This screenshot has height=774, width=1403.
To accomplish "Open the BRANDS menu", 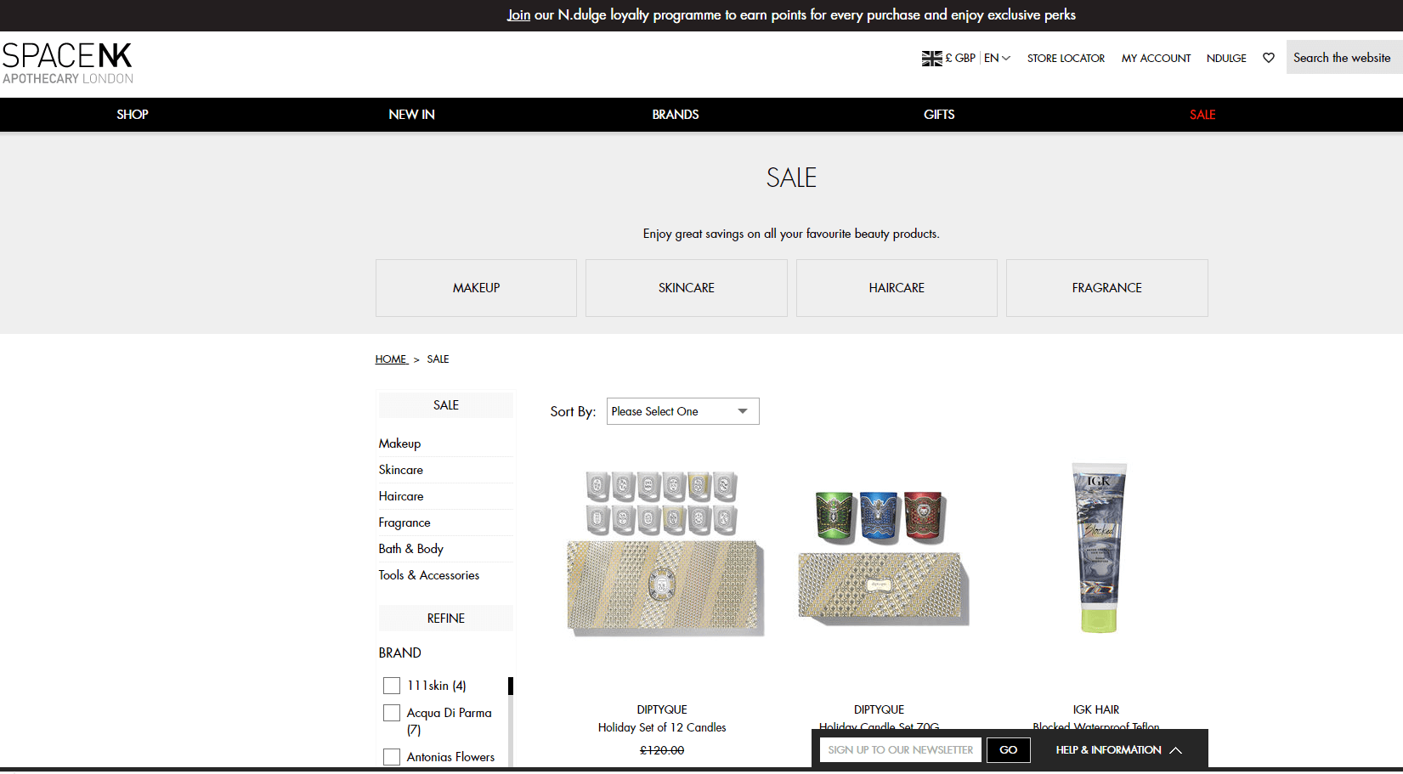I will click(676, 115).
